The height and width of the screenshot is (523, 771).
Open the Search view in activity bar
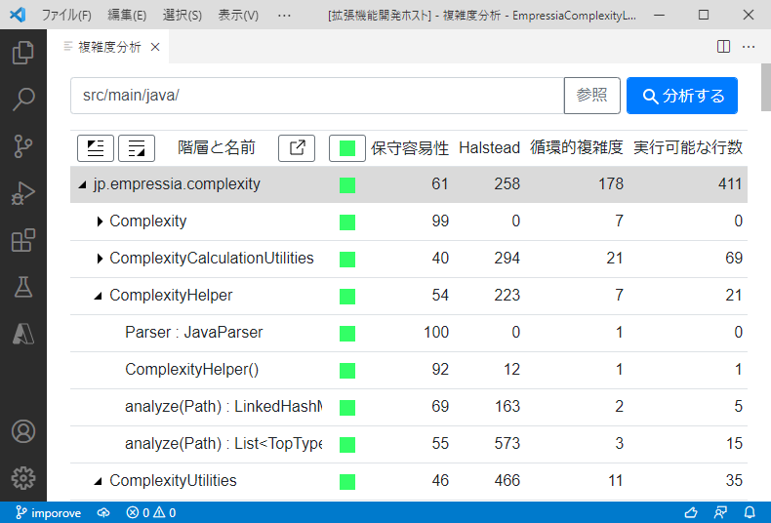click(x=23, y=100)
